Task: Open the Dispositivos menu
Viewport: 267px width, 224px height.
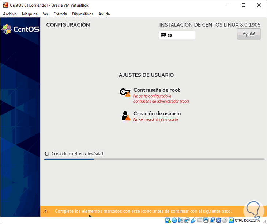Action: coord(83,14)
